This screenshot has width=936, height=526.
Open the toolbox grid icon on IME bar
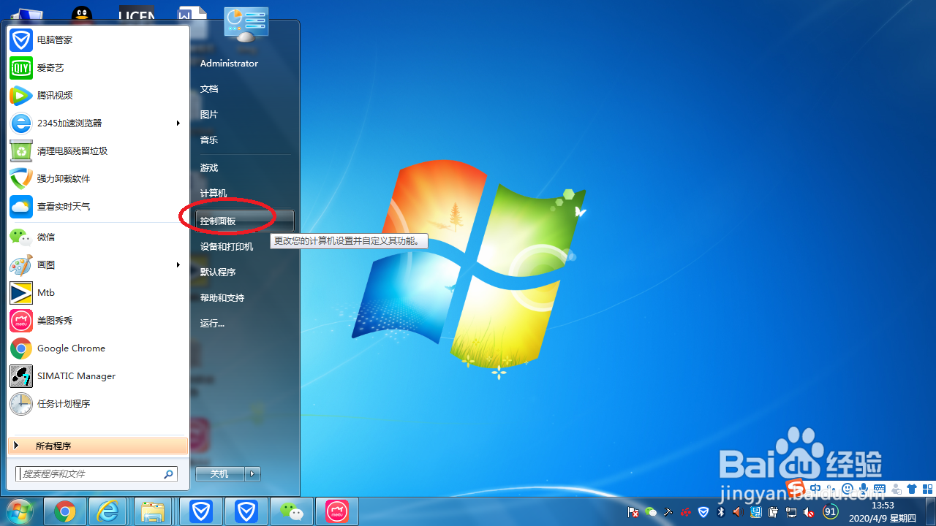pyautogui.click(x=928, y=489)
